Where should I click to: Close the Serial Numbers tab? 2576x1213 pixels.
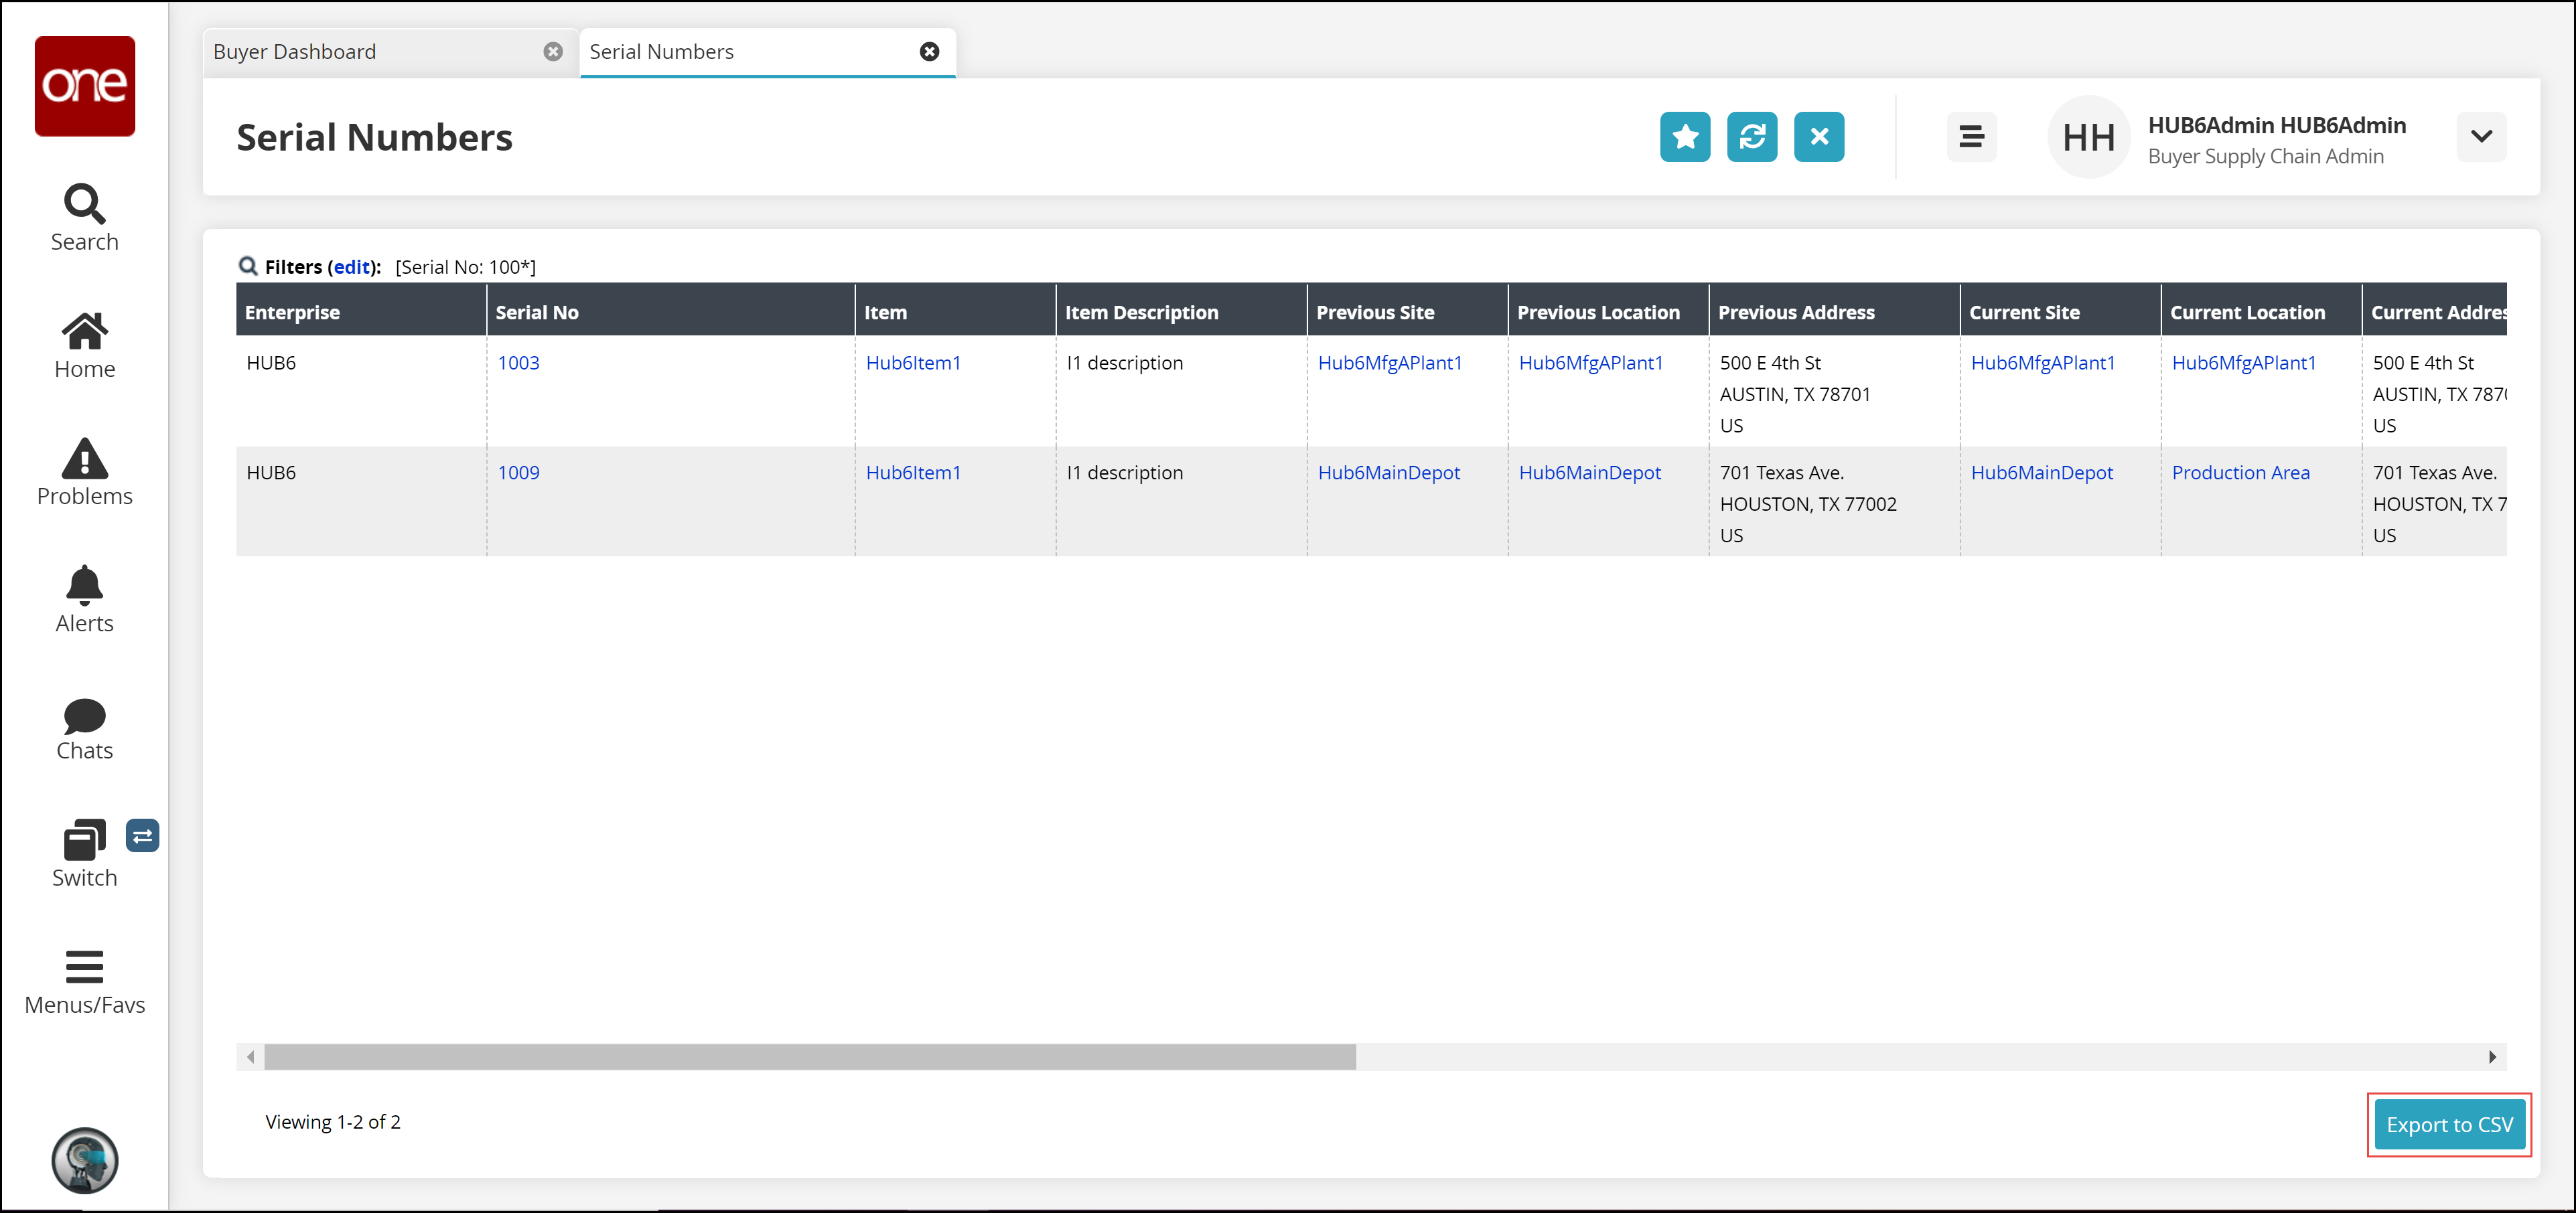pyautogui.click(x=929, y=52)
